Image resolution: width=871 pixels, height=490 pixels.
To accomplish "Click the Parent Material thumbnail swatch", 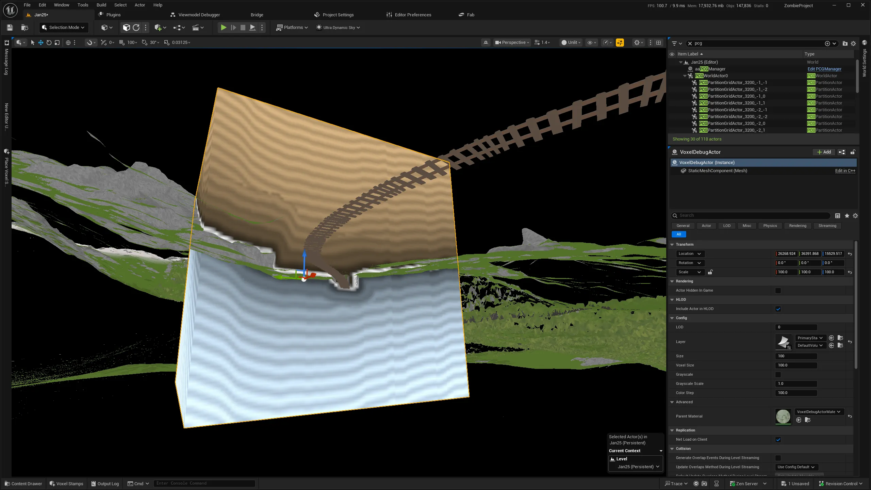I will pos(783,416).
